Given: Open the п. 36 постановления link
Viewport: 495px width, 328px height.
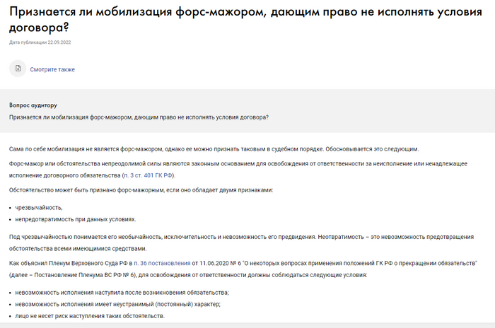Looking at the screenshot, I should [x=162, y=263].
